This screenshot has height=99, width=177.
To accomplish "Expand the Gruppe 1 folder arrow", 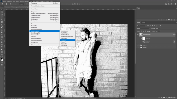I will pyautogui.click(x=140, y=45).
